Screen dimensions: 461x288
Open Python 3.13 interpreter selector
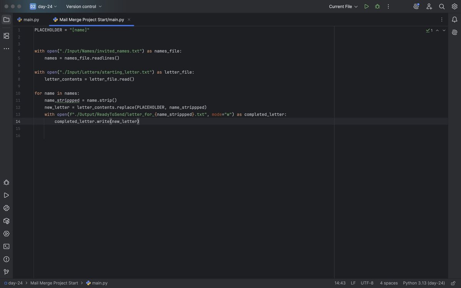(x=424, y=283)
